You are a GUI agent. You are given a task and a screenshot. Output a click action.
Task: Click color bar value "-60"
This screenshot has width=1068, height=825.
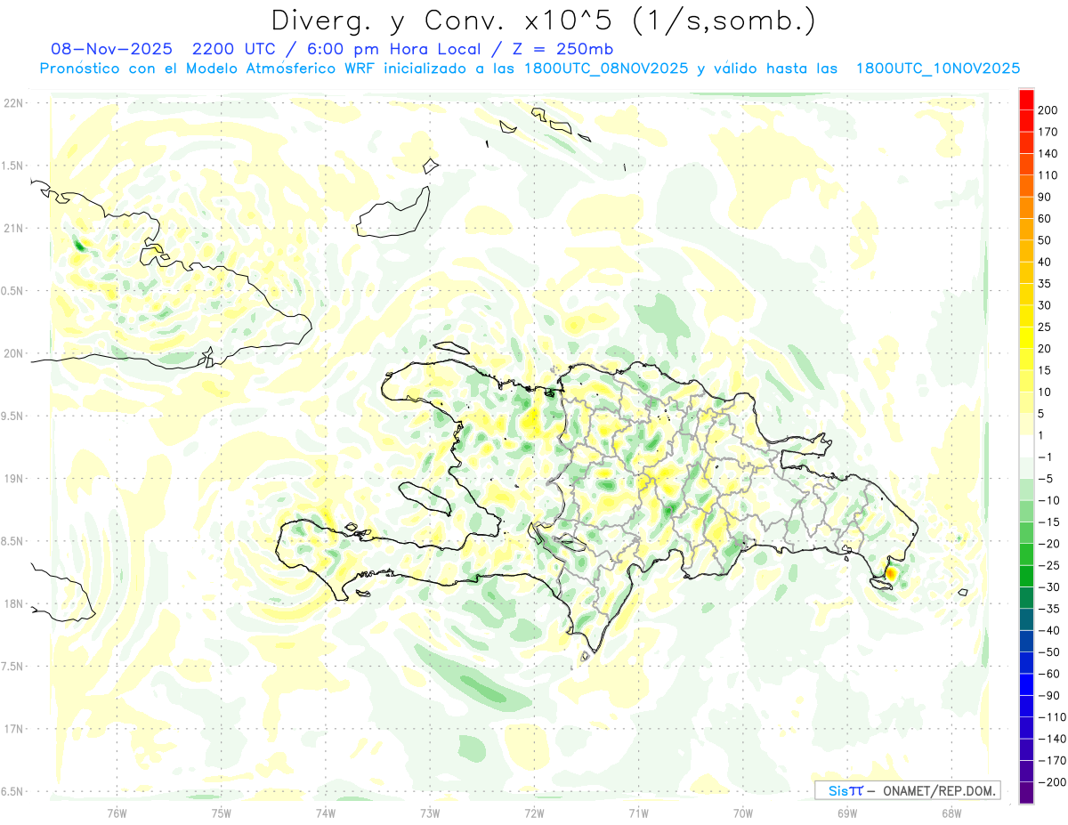pyautogui.click(x=1048, y=674)
